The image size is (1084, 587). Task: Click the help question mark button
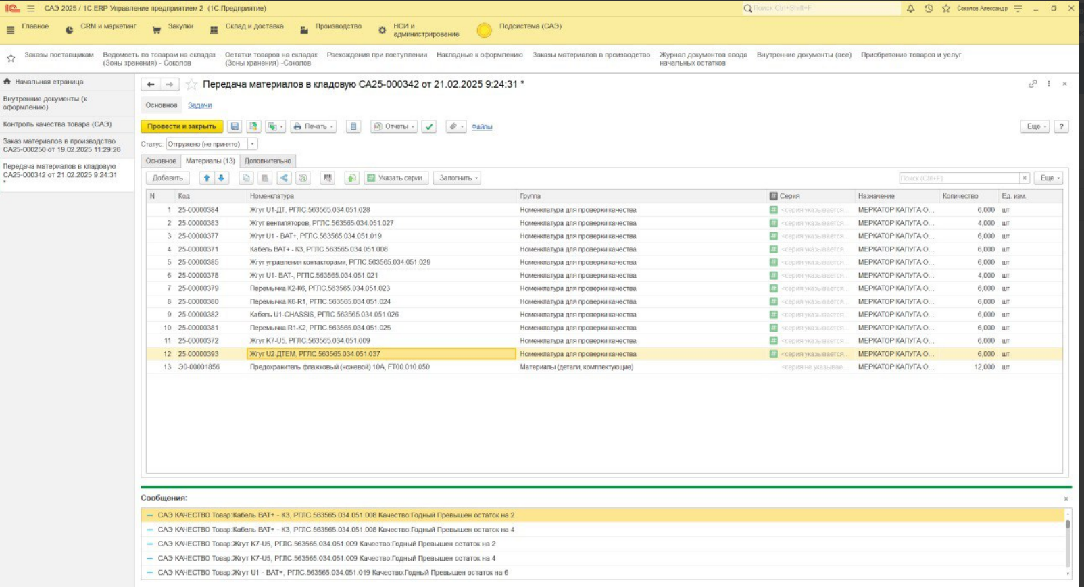[1061, 126]
